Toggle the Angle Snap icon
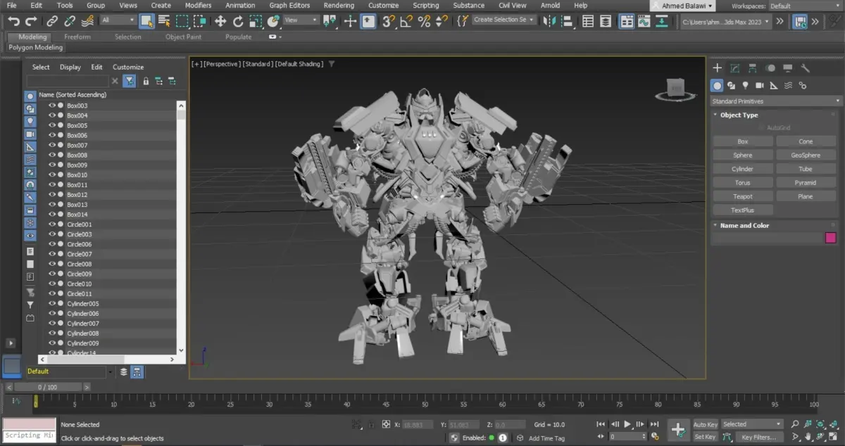The image size is (845, 446). click(406, 21)
